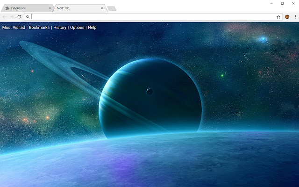Reload the current page
This screenshot has height=187, width=299.
click(x=19, y=17)
